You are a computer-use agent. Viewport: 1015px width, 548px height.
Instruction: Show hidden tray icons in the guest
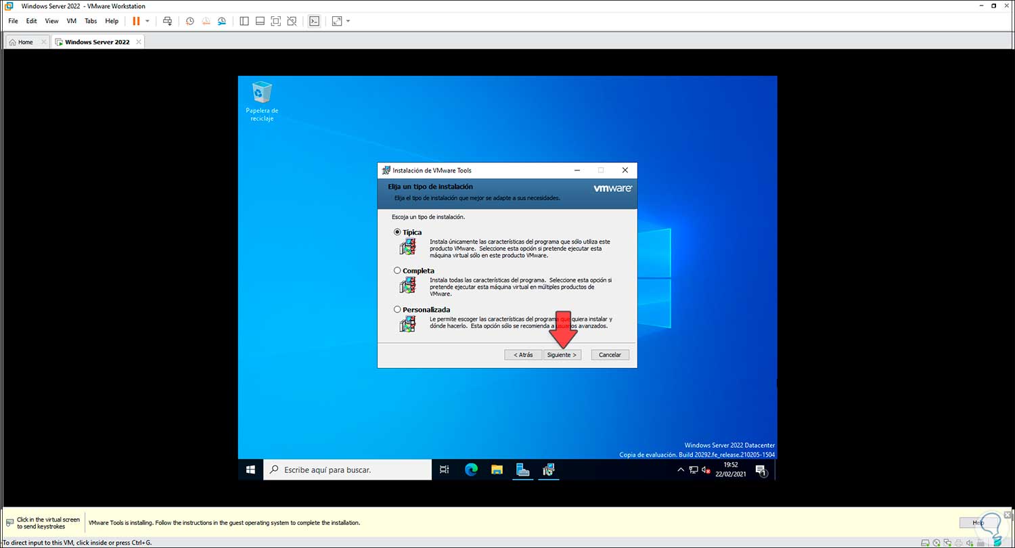[x=681, y=470]
